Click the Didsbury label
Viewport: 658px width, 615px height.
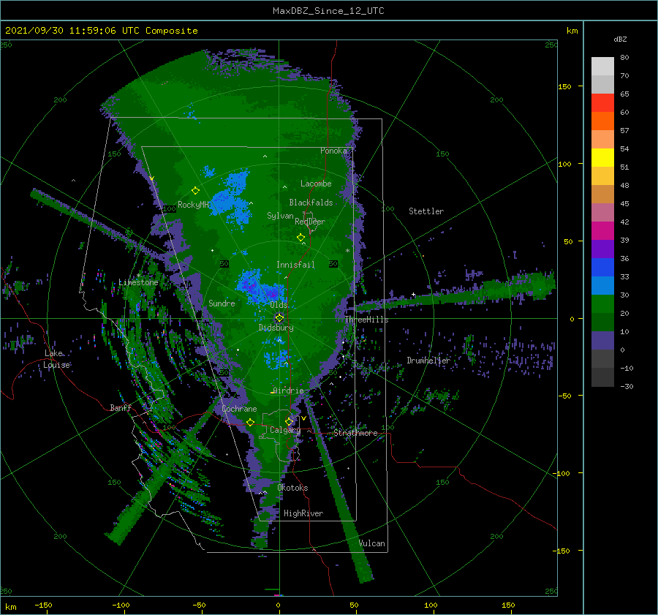[x=276, y=328]
